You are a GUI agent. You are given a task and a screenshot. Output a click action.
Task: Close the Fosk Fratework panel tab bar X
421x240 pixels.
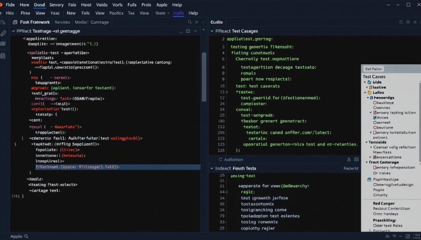click(197, 22)
